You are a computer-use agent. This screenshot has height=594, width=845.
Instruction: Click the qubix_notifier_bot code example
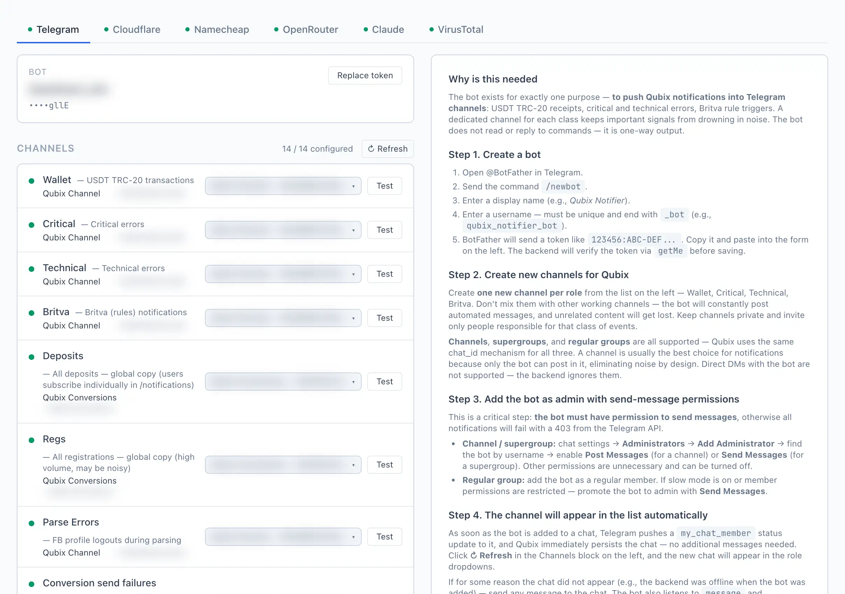click(x=512, y=226)
